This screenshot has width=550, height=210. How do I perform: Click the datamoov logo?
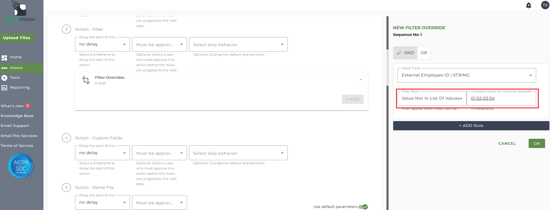point(20,12)
